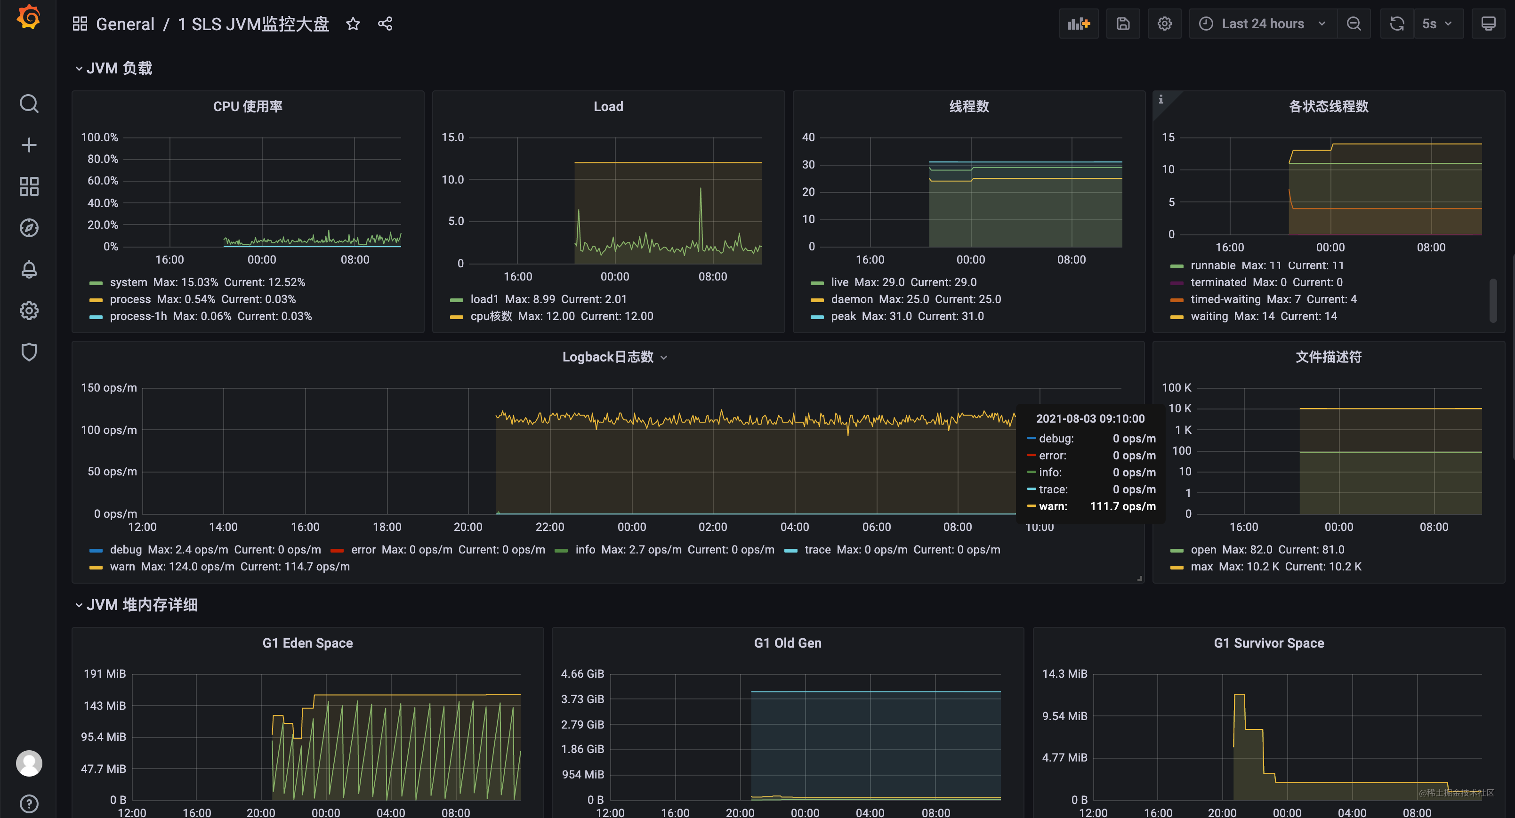Open the Last 24 hours time picker
Viewport: 1515px width, 818px height.
click(x=1263, y=24)
